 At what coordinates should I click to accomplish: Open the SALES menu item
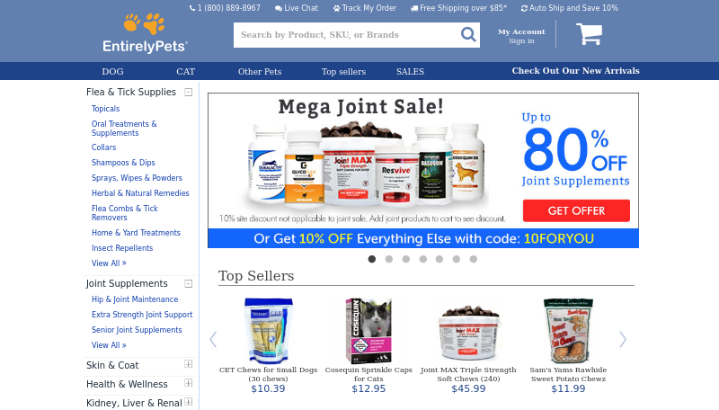click(410, 72)
